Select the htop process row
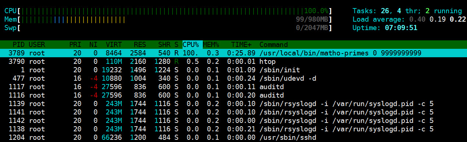Screen dimensions: 467x142 pyautogui.click(x=233, y=61)
